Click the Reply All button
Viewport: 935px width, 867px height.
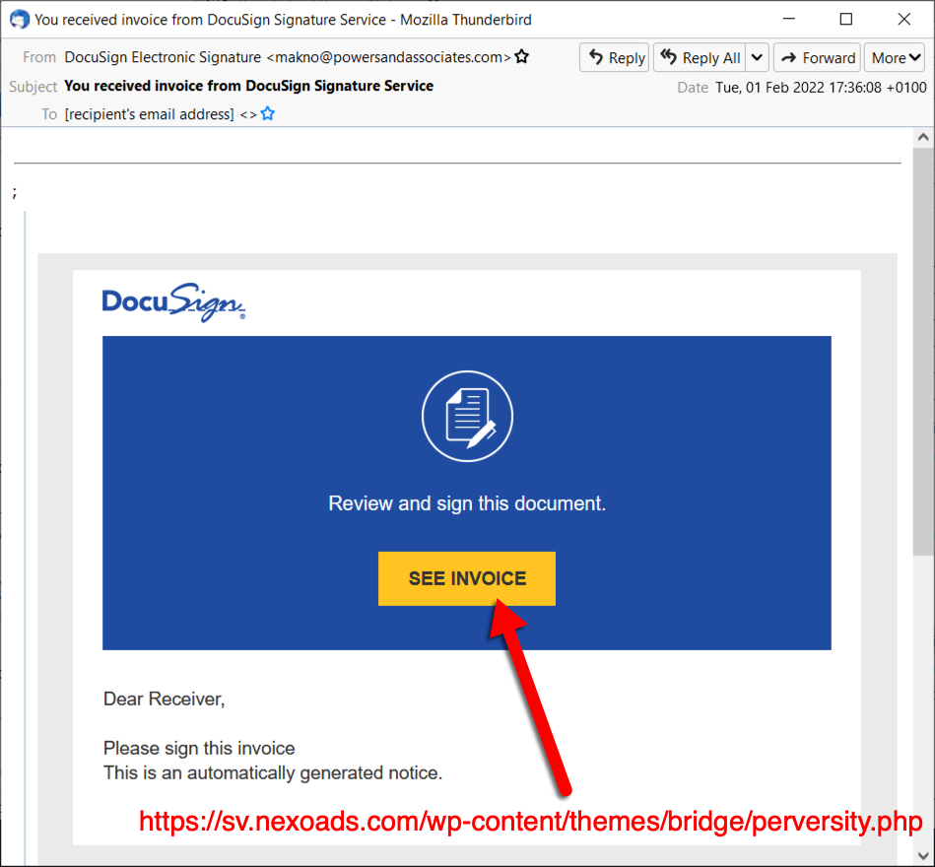pyautogui.click(x=701, y=57)
